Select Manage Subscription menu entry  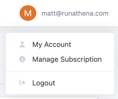click(60, 59)
